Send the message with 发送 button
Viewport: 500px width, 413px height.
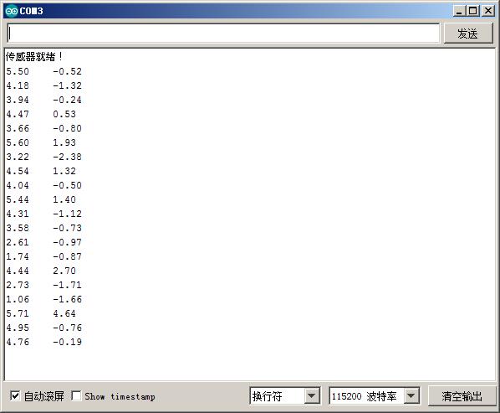(467, 34)
